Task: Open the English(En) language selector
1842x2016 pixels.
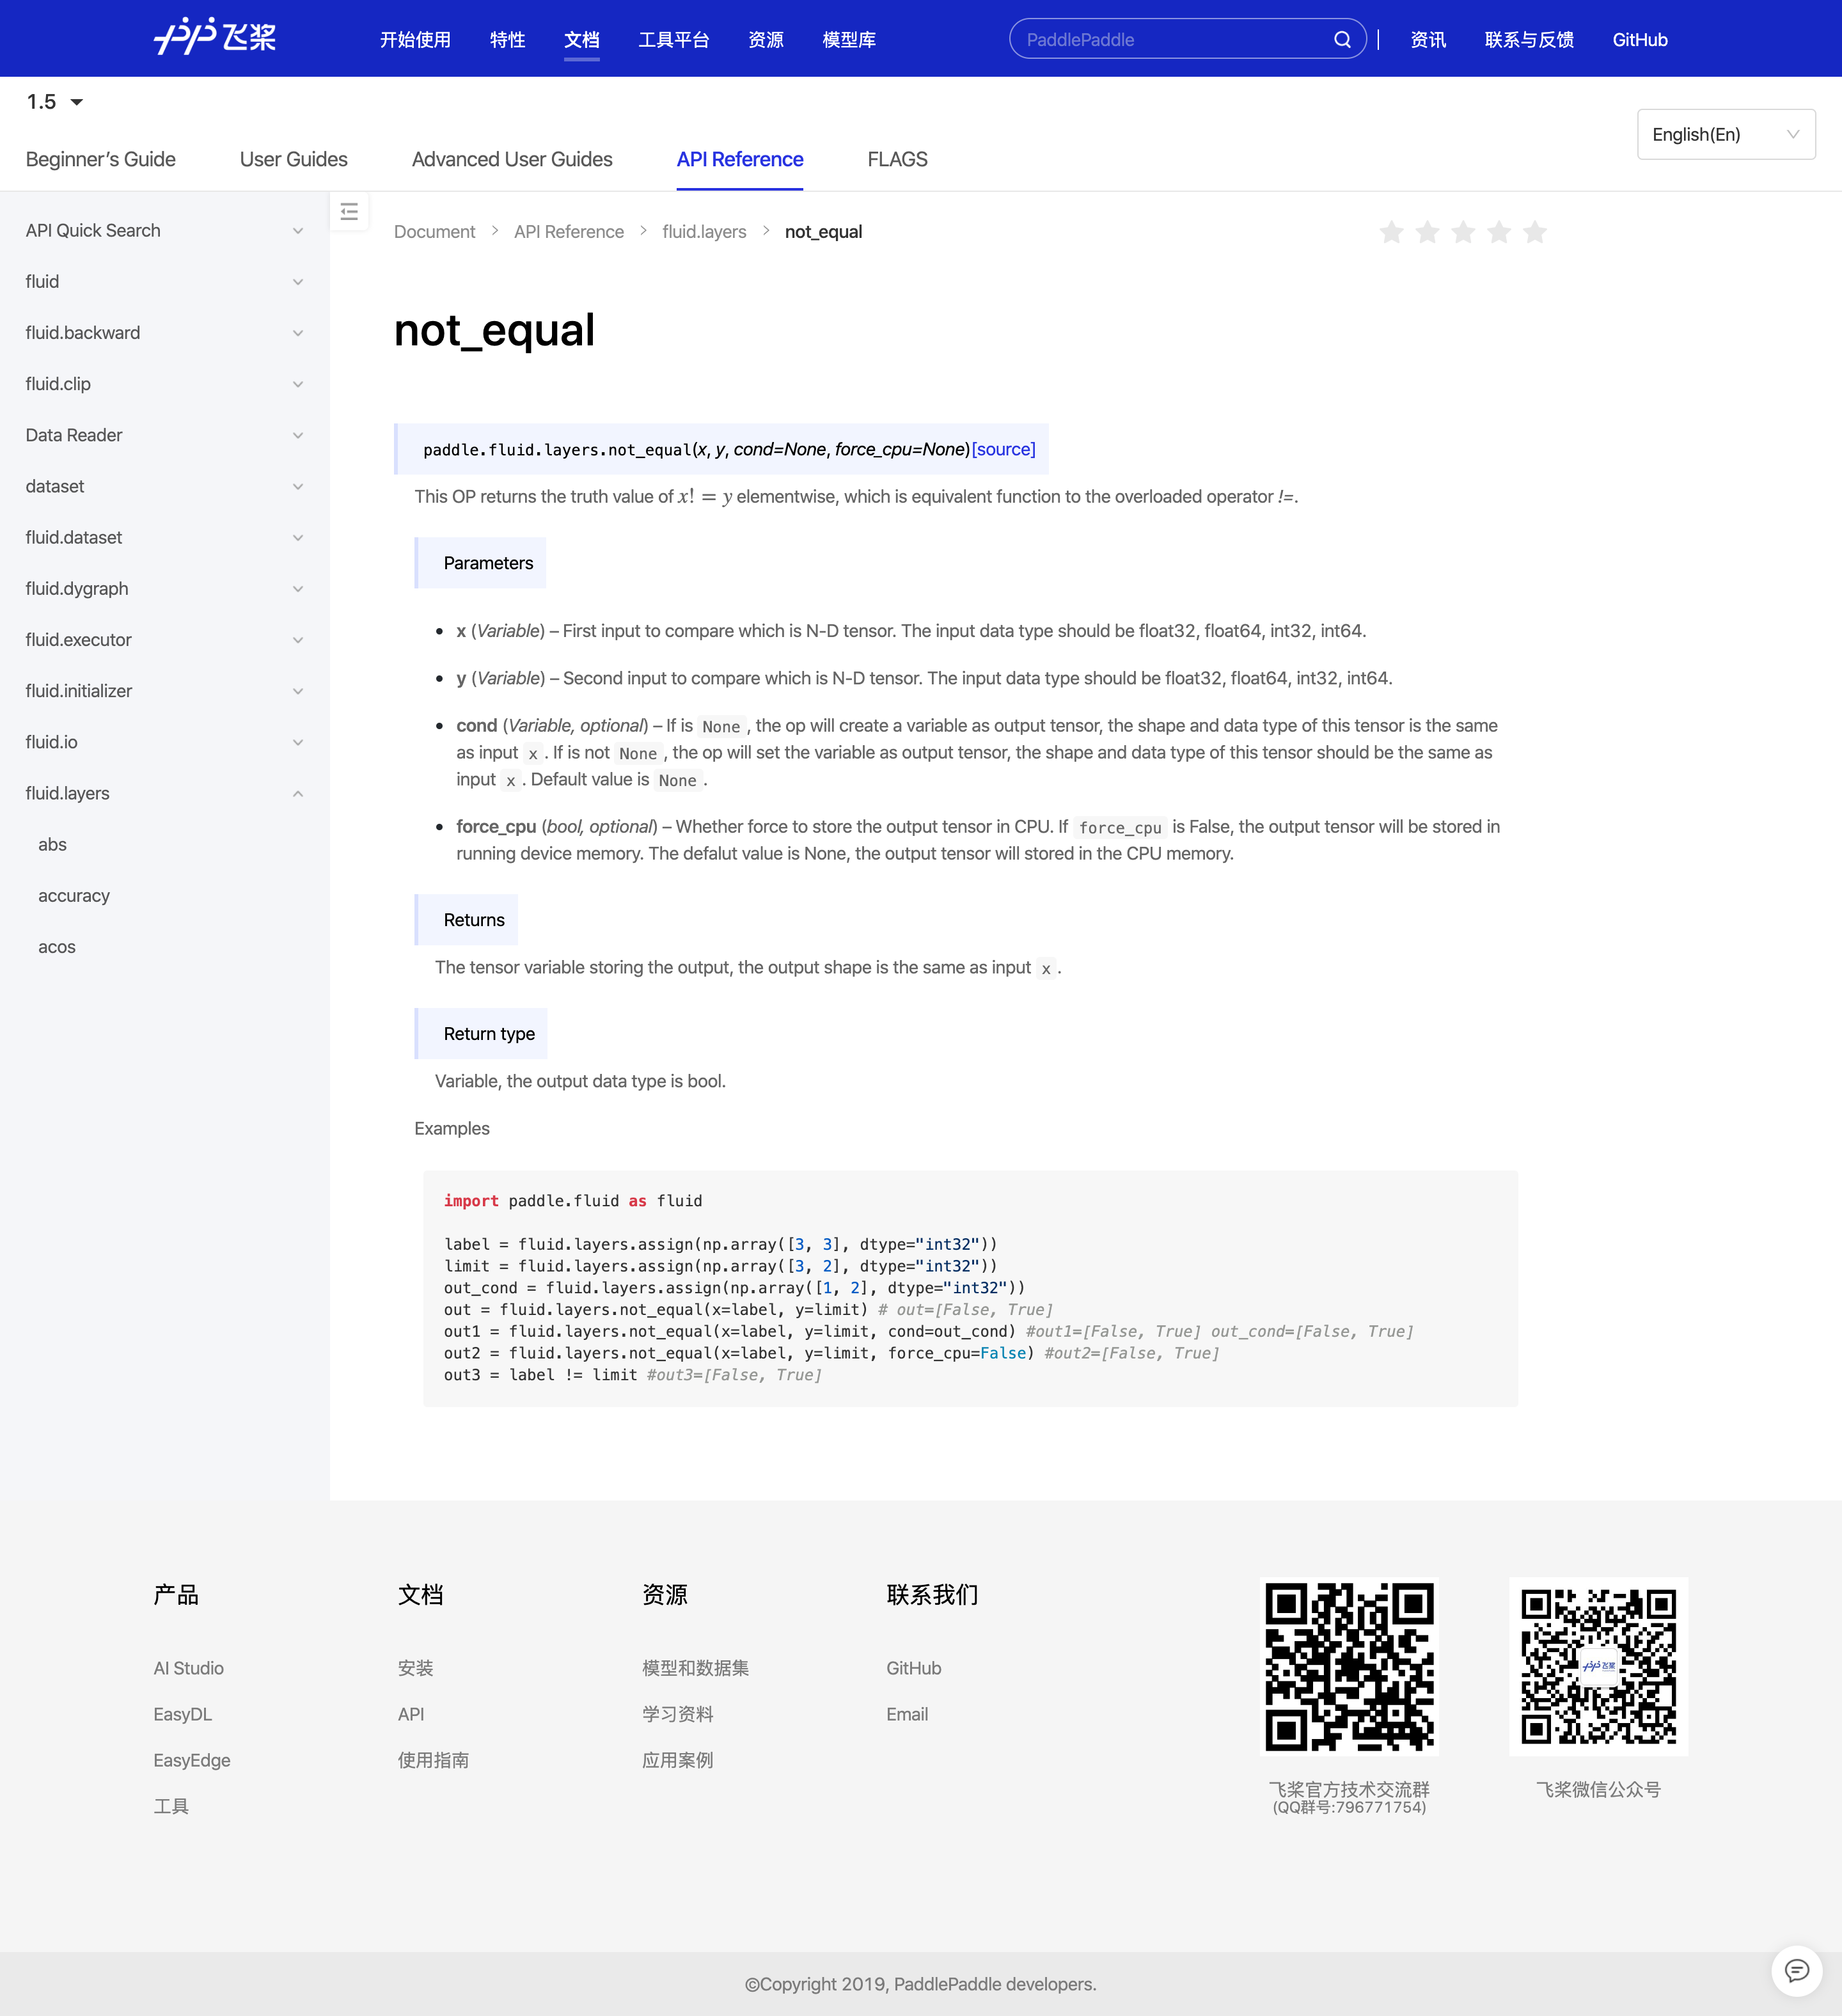Action: tap(1725, 135)
